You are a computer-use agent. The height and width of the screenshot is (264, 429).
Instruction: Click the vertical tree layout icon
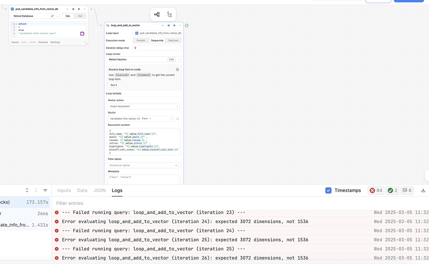pos(169,15)
